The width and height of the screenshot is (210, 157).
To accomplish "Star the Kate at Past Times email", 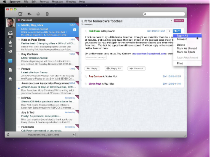I will click(19, 40).
